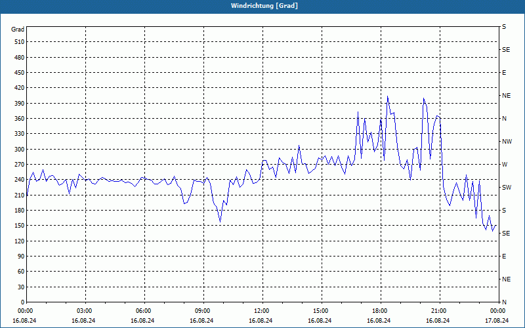
Task: Select the 30 degree axis label
Action: (x=21, y=287)
